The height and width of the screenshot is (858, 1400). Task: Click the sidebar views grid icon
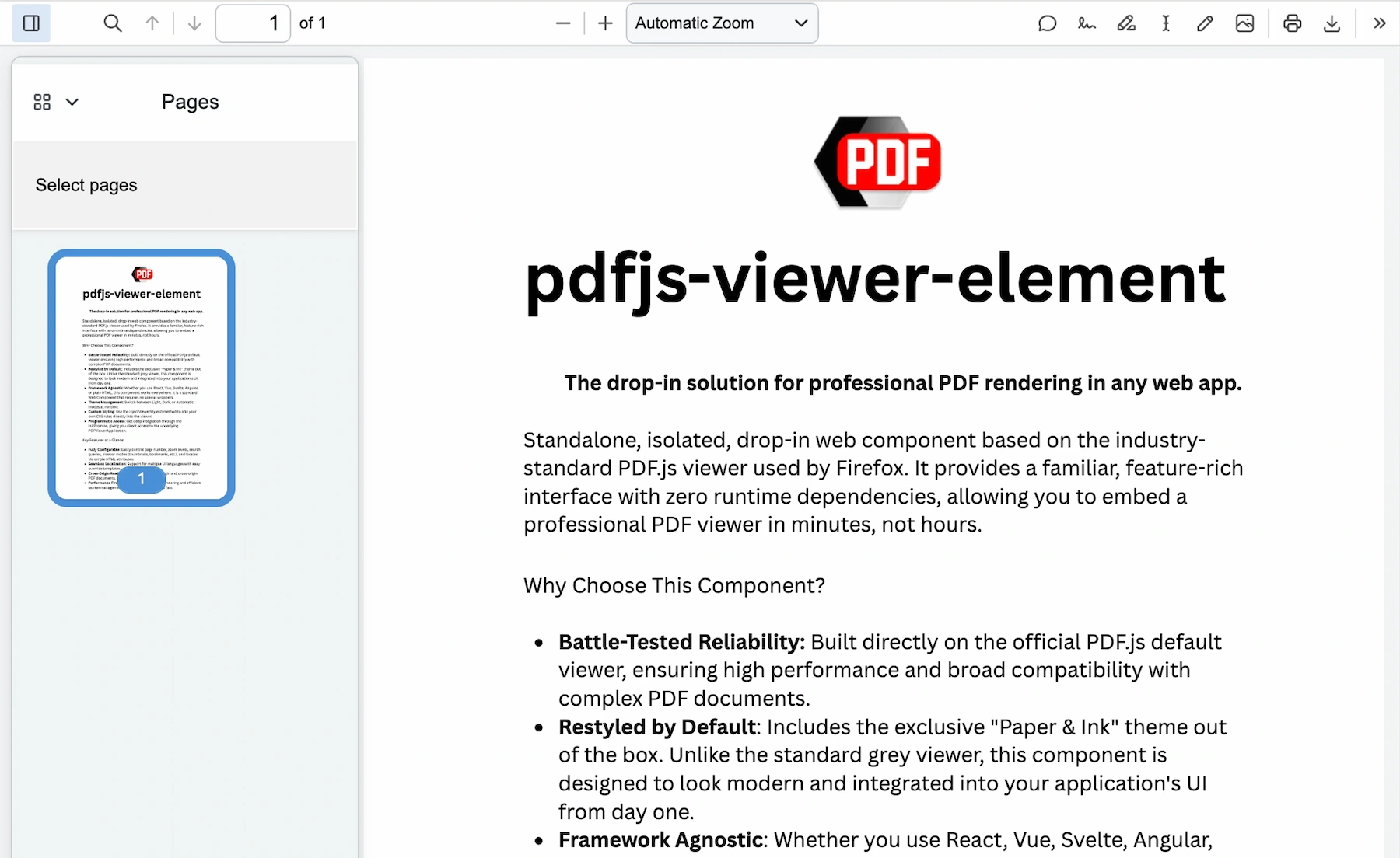42,102
